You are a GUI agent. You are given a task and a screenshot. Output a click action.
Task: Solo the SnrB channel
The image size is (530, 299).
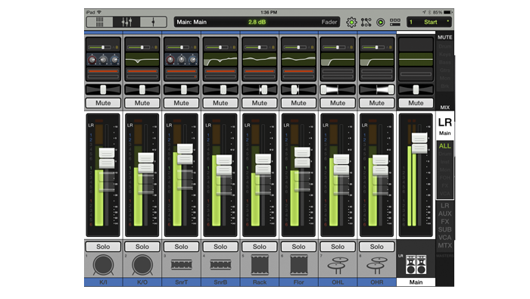(x=220, y=247)
